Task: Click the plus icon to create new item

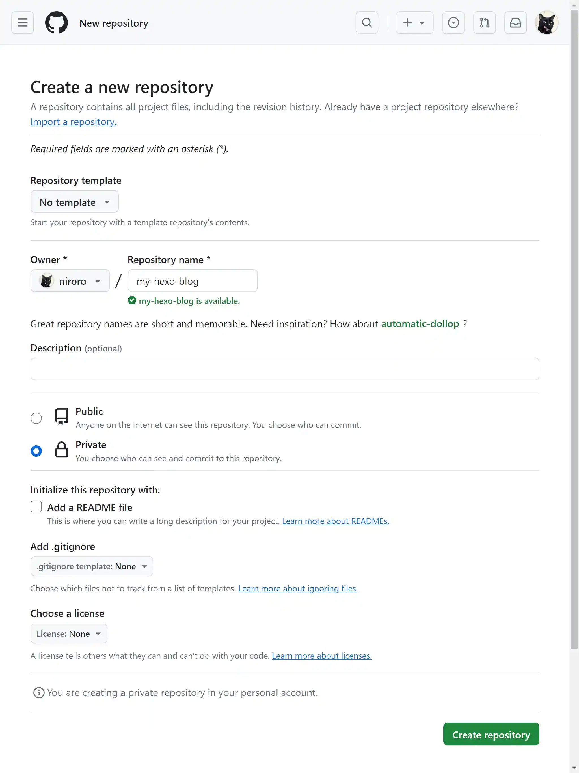Action: [x=407, y=22]
